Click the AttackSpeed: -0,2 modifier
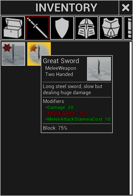 [x=66, y=113]
